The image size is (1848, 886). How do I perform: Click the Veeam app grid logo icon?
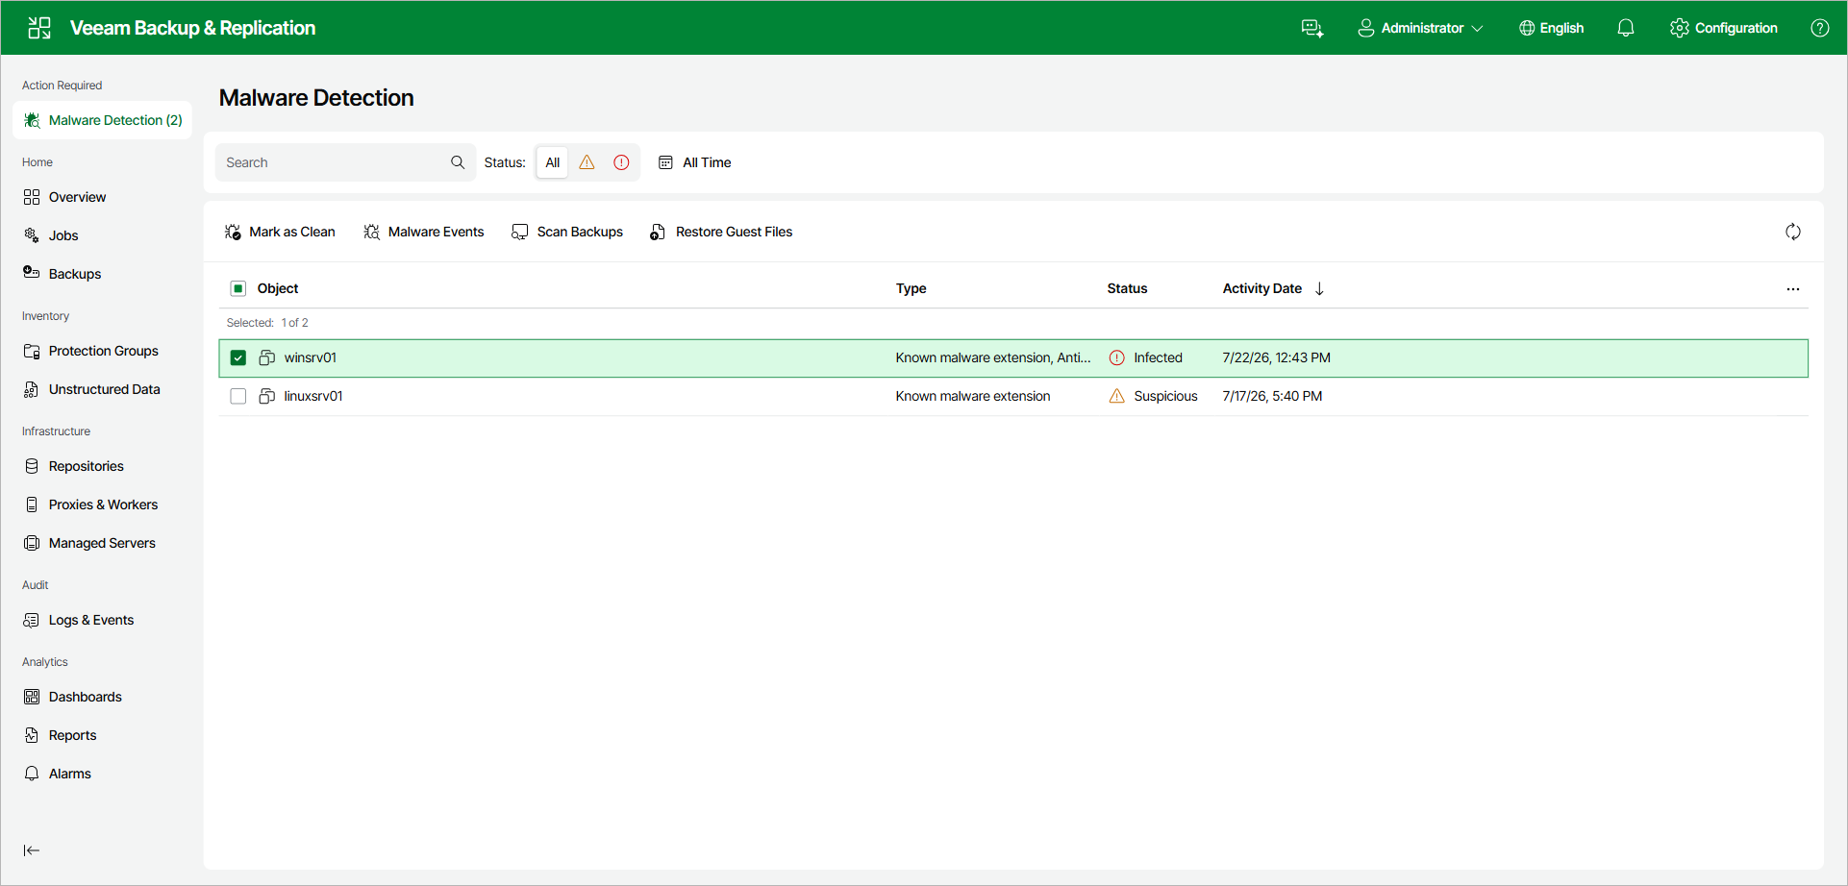click(39, 28)
